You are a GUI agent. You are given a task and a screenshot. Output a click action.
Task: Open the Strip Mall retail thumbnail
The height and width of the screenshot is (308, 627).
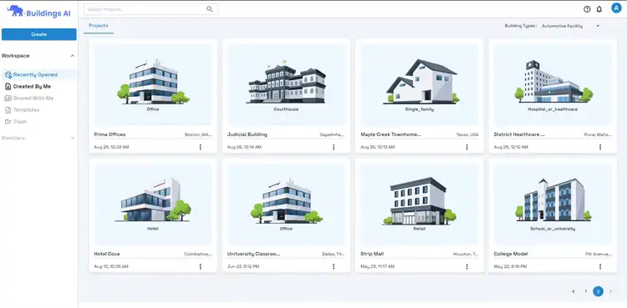coord(419,204)
